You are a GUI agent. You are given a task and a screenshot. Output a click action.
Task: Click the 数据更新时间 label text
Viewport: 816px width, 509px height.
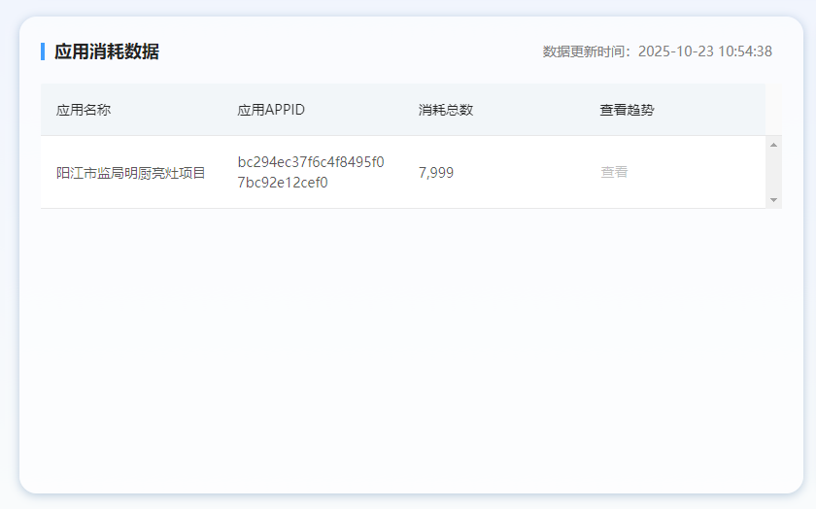[x=587, y=51]
